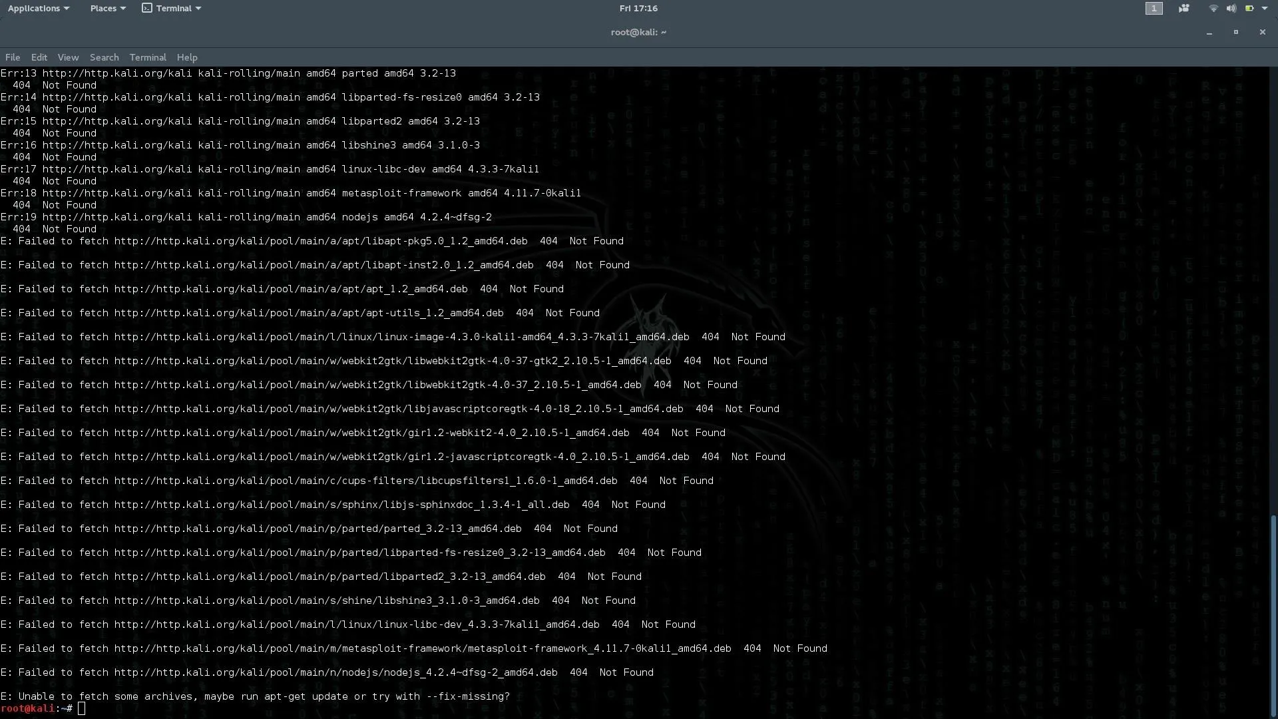Select workspace 1 indicator

(1154, 9)
